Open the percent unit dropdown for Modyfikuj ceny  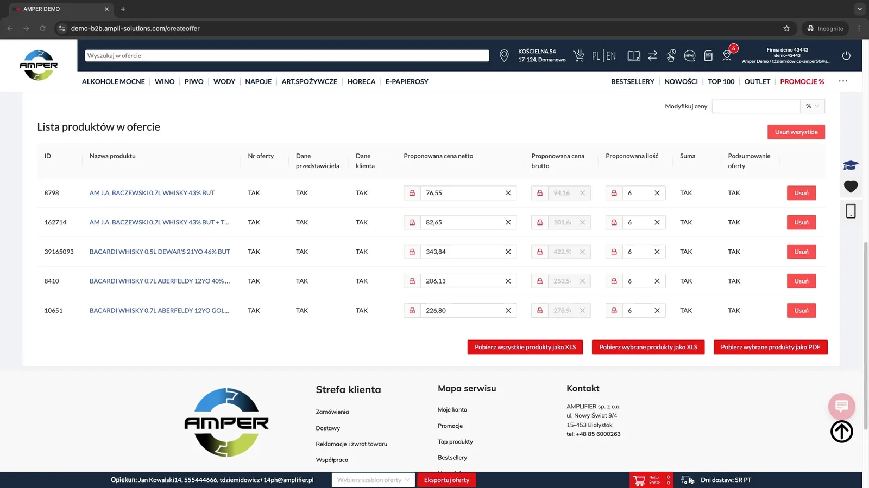[x=813, y=106]
